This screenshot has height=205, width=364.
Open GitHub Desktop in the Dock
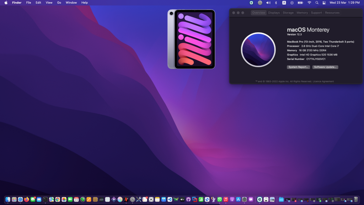pos(188,199)
